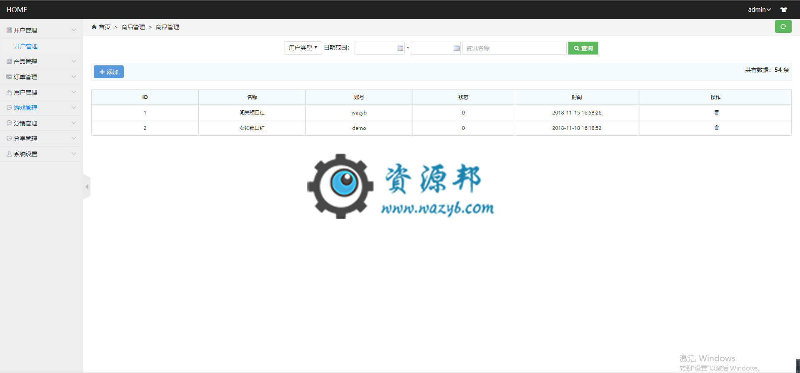Click the 共有数据 54 条 count text
This screenshot has width=800, height=373.
point(767,70)
